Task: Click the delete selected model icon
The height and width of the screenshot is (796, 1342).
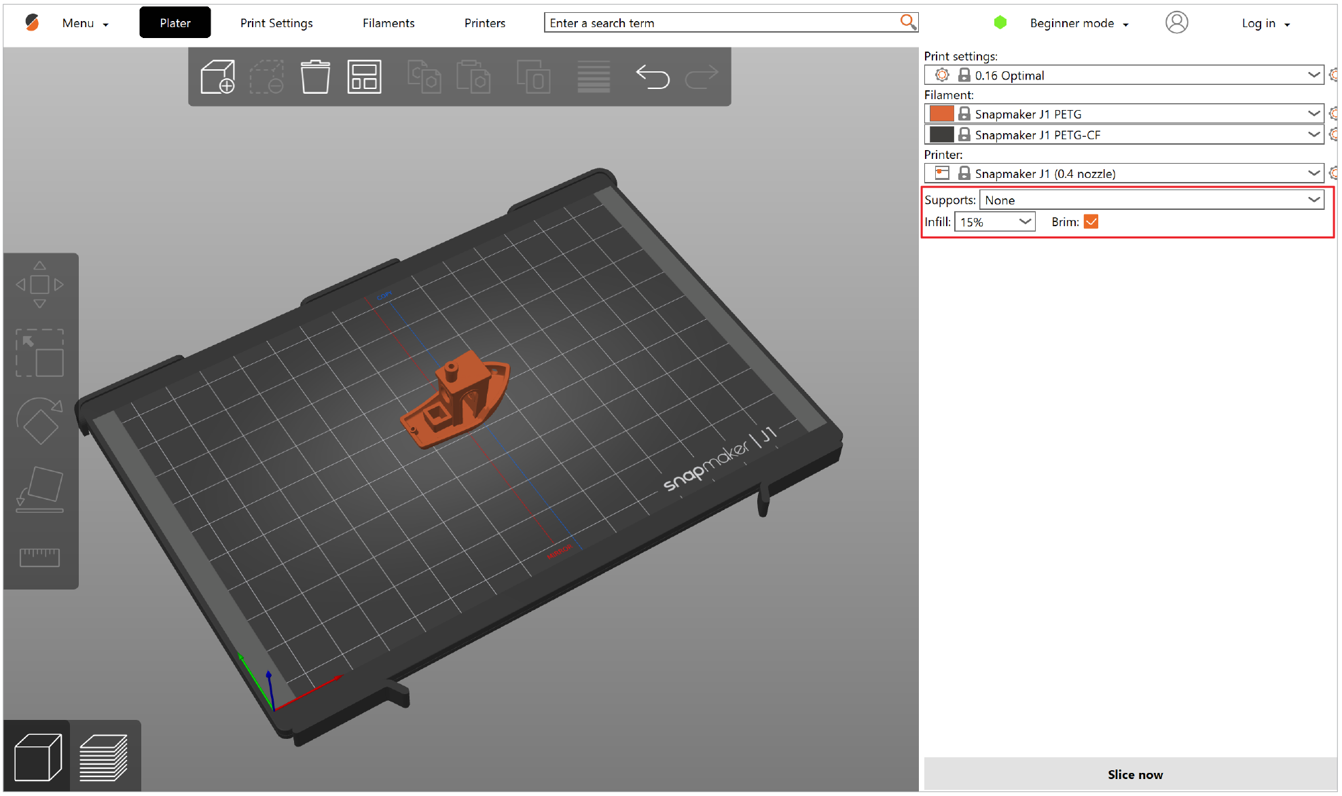Action: pos(267,77)
